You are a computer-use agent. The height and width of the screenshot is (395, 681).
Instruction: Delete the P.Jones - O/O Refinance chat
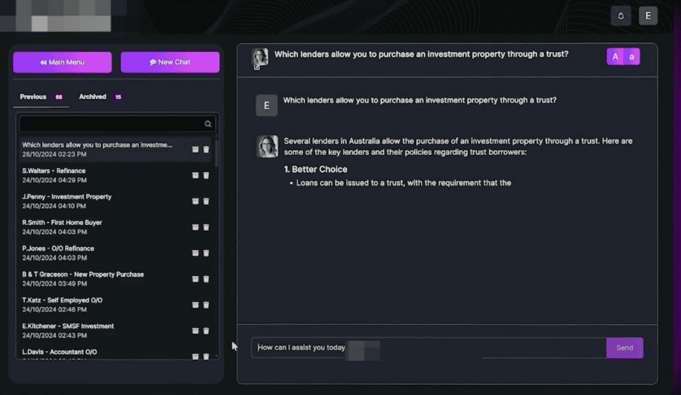[206, 253]
